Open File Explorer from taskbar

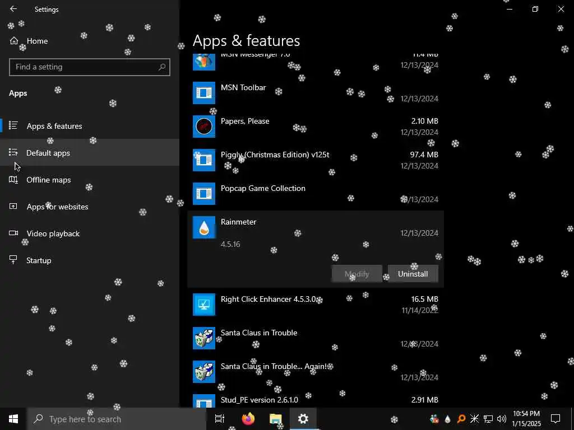(x=275, y=419)
